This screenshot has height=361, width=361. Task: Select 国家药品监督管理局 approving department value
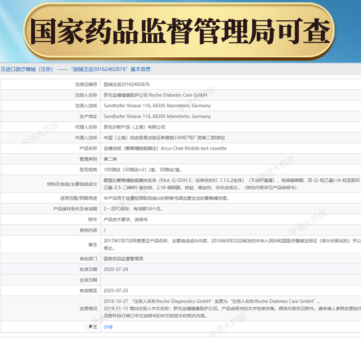point(123,259)
